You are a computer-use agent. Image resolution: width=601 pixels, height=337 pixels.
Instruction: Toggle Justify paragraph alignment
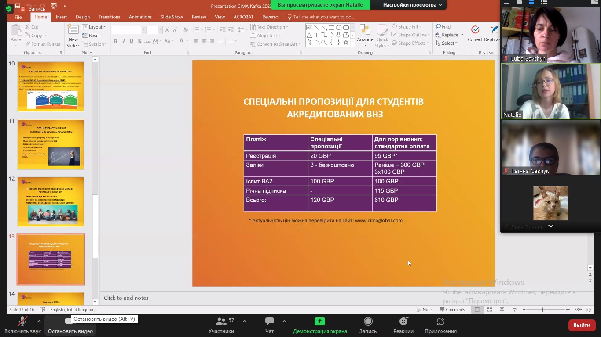(220, 41)
